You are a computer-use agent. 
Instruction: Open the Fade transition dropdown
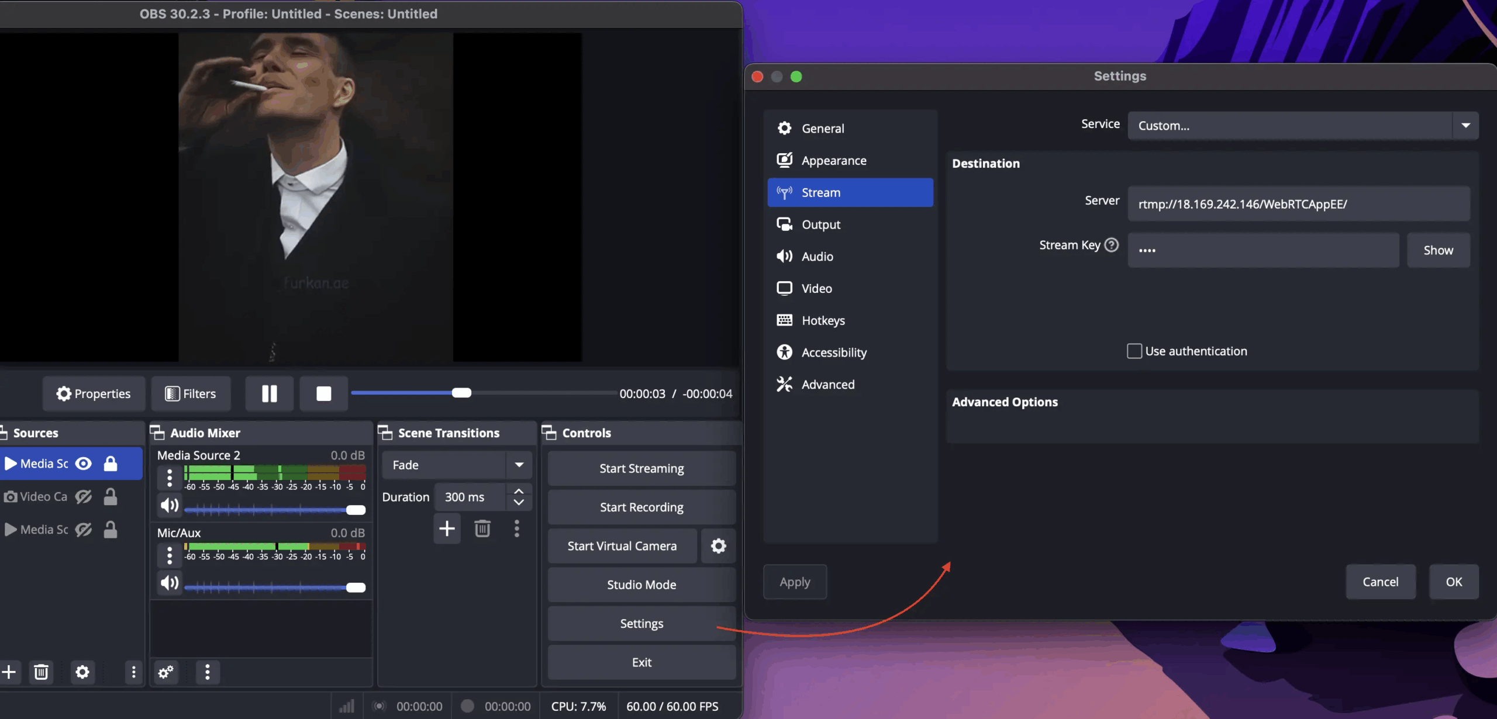(457, 465)
